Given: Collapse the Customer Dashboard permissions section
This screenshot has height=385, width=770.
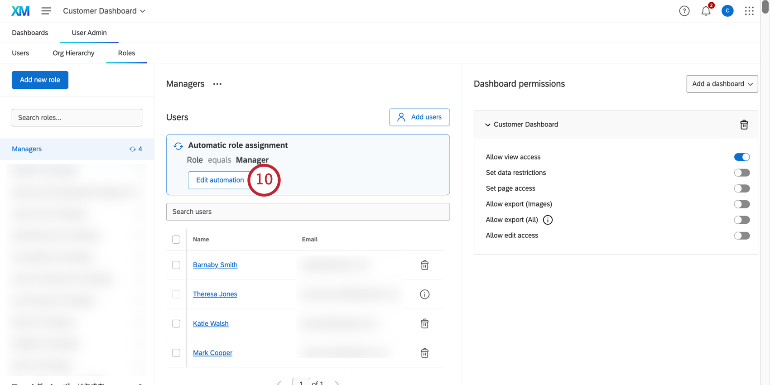Looking at the screenshot, I should coord(488,125).
